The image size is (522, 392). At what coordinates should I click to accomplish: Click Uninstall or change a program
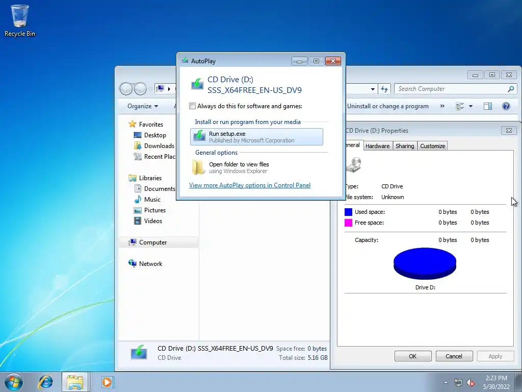[388, 106]
